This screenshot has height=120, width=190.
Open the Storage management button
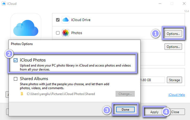pos(174,80)
